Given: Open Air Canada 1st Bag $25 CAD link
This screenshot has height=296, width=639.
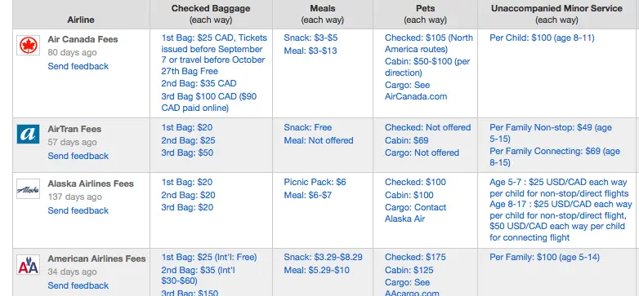Looking at the screenshot, I should pos(214,55).
